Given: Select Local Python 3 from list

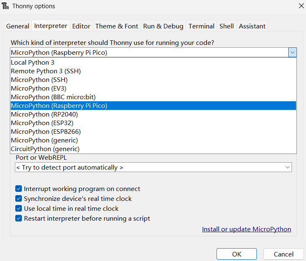Looking at the screenshot, I should [33, 63].
